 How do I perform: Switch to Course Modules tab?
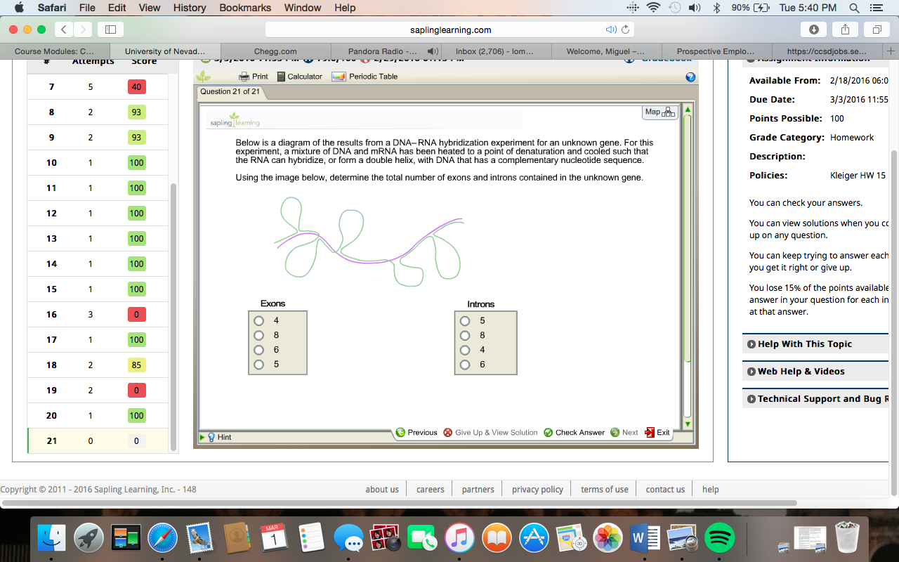pos(55,51)
